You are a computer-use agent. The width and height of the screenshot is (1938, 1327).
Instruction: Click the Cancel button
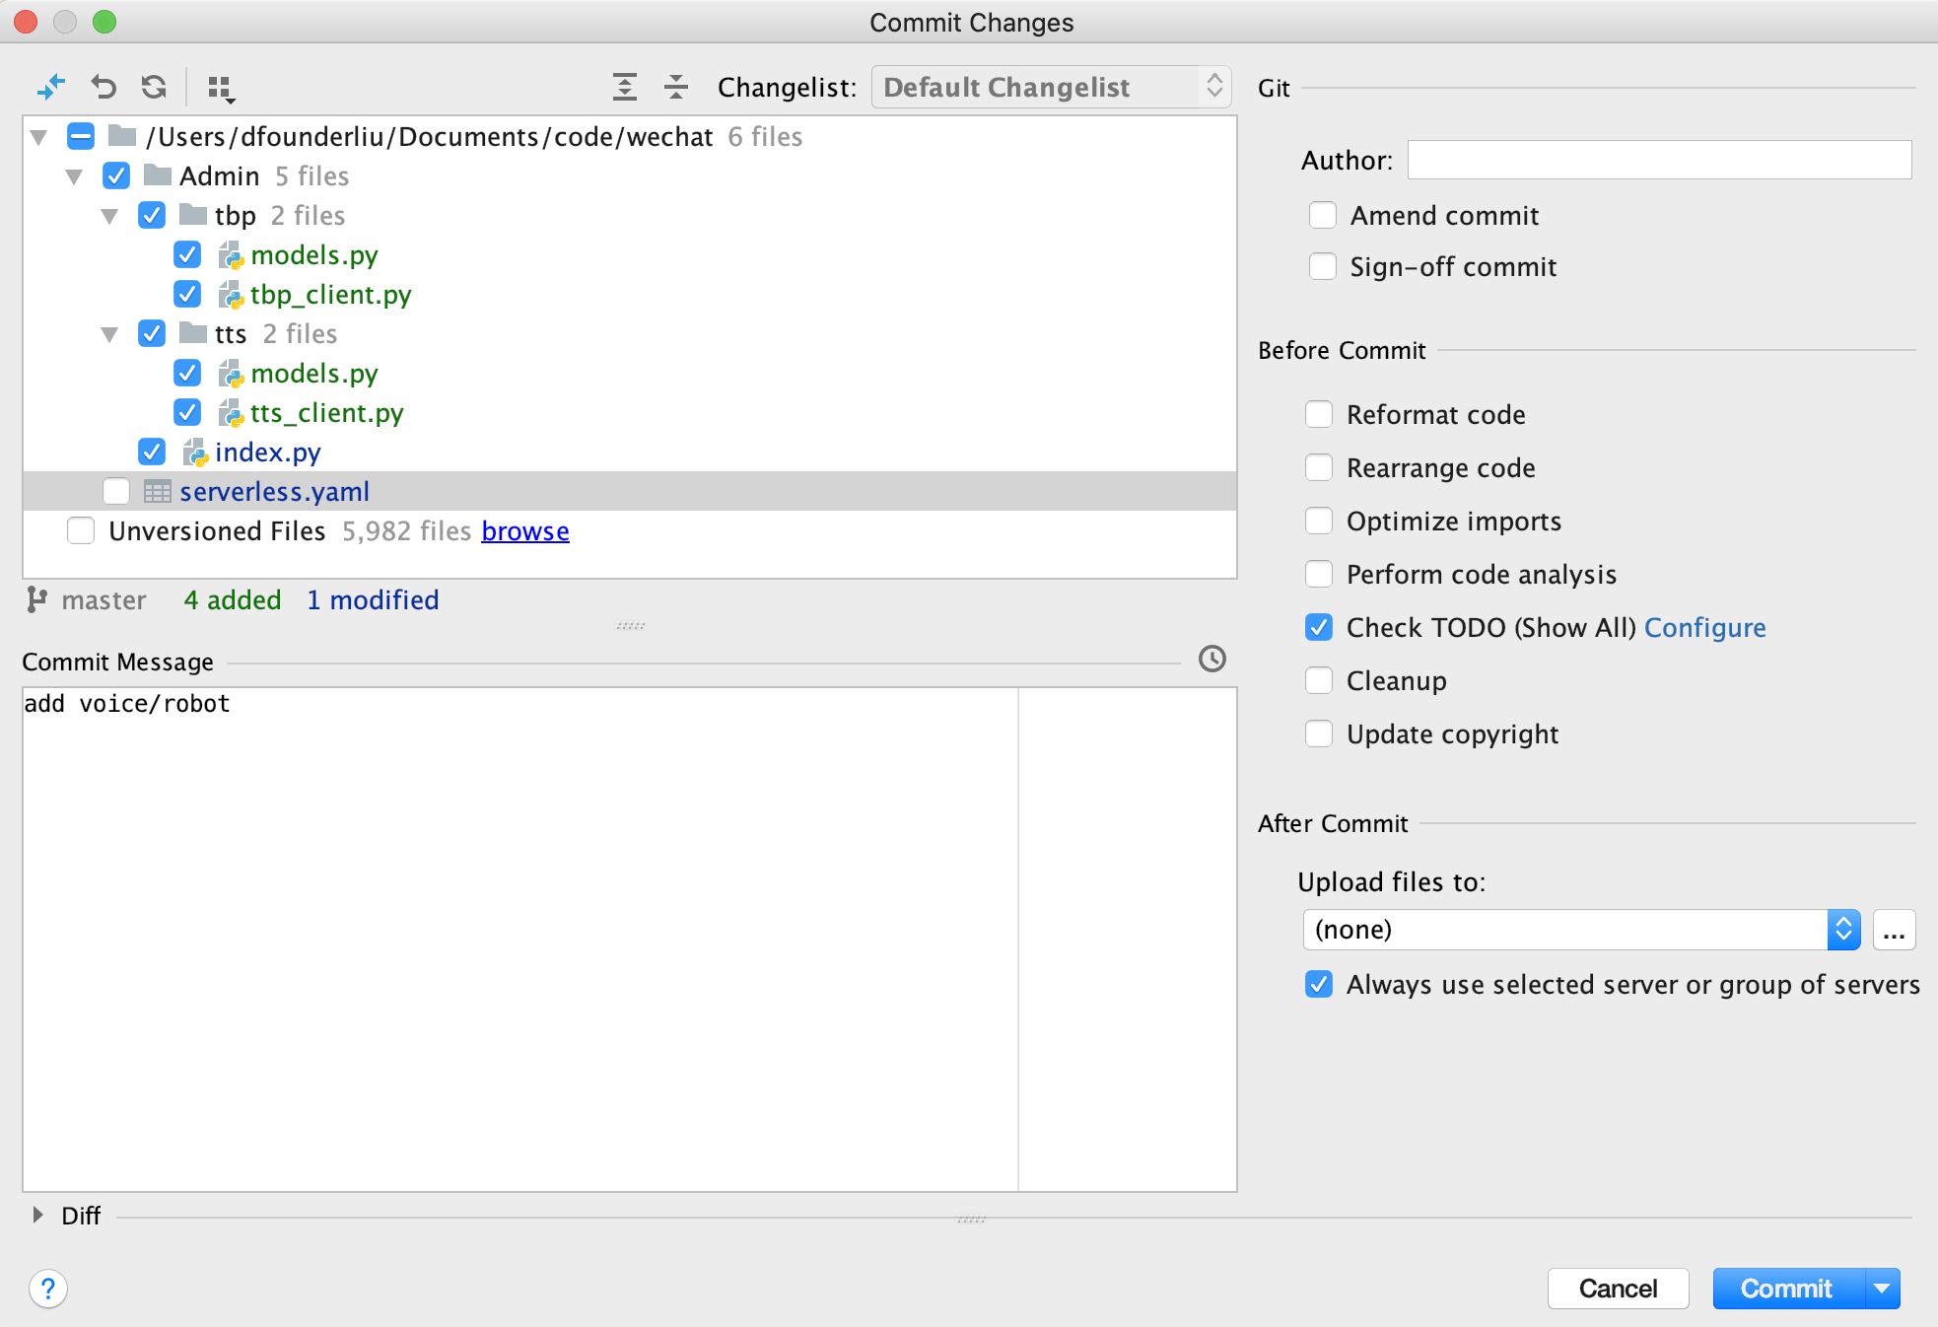click(1618, 1289)
